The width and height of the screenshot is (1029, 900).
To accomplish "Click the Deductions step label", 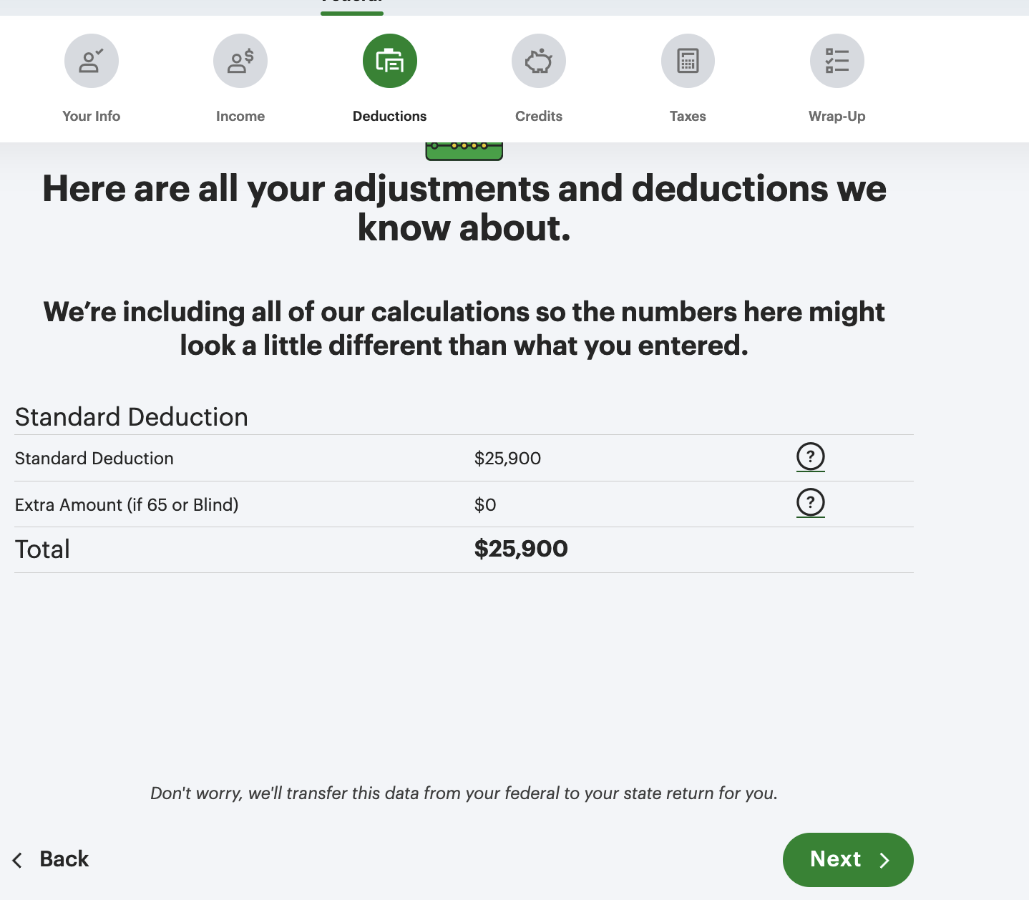I will [390, 116].
